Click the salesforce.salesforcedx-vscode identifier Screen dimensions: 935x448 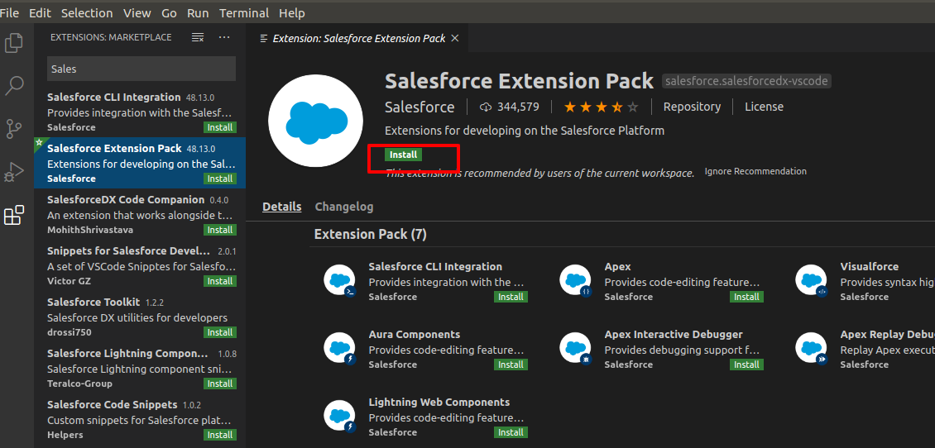pyautogui.click(x=746, y=81)
